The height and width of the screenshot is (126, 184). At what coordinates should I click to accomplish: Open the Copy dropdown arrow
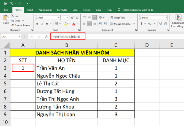pos(23,21)
